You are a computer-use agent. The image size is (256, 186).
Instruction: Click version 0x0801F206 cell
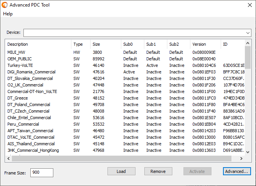pyautogui.click(x=204, y=85)
